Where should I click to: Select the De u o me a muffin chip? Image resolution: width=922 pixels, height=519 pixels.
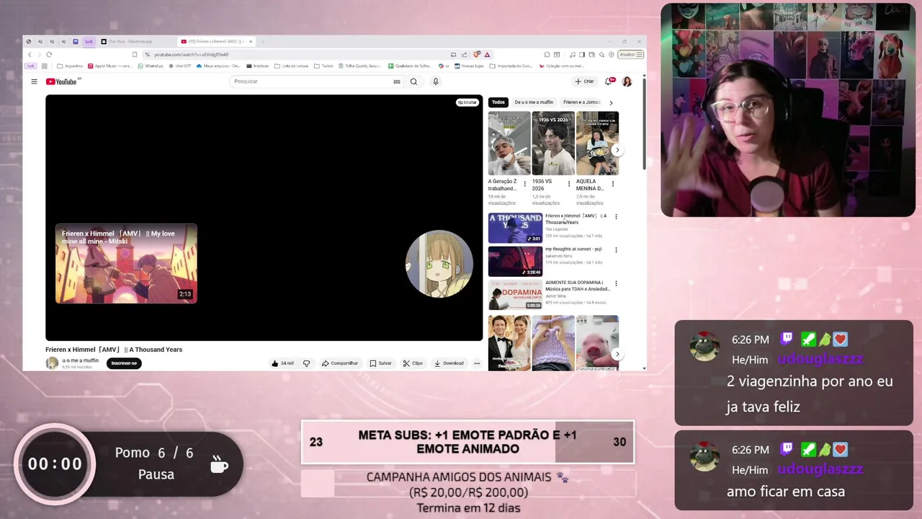point(534,102)
